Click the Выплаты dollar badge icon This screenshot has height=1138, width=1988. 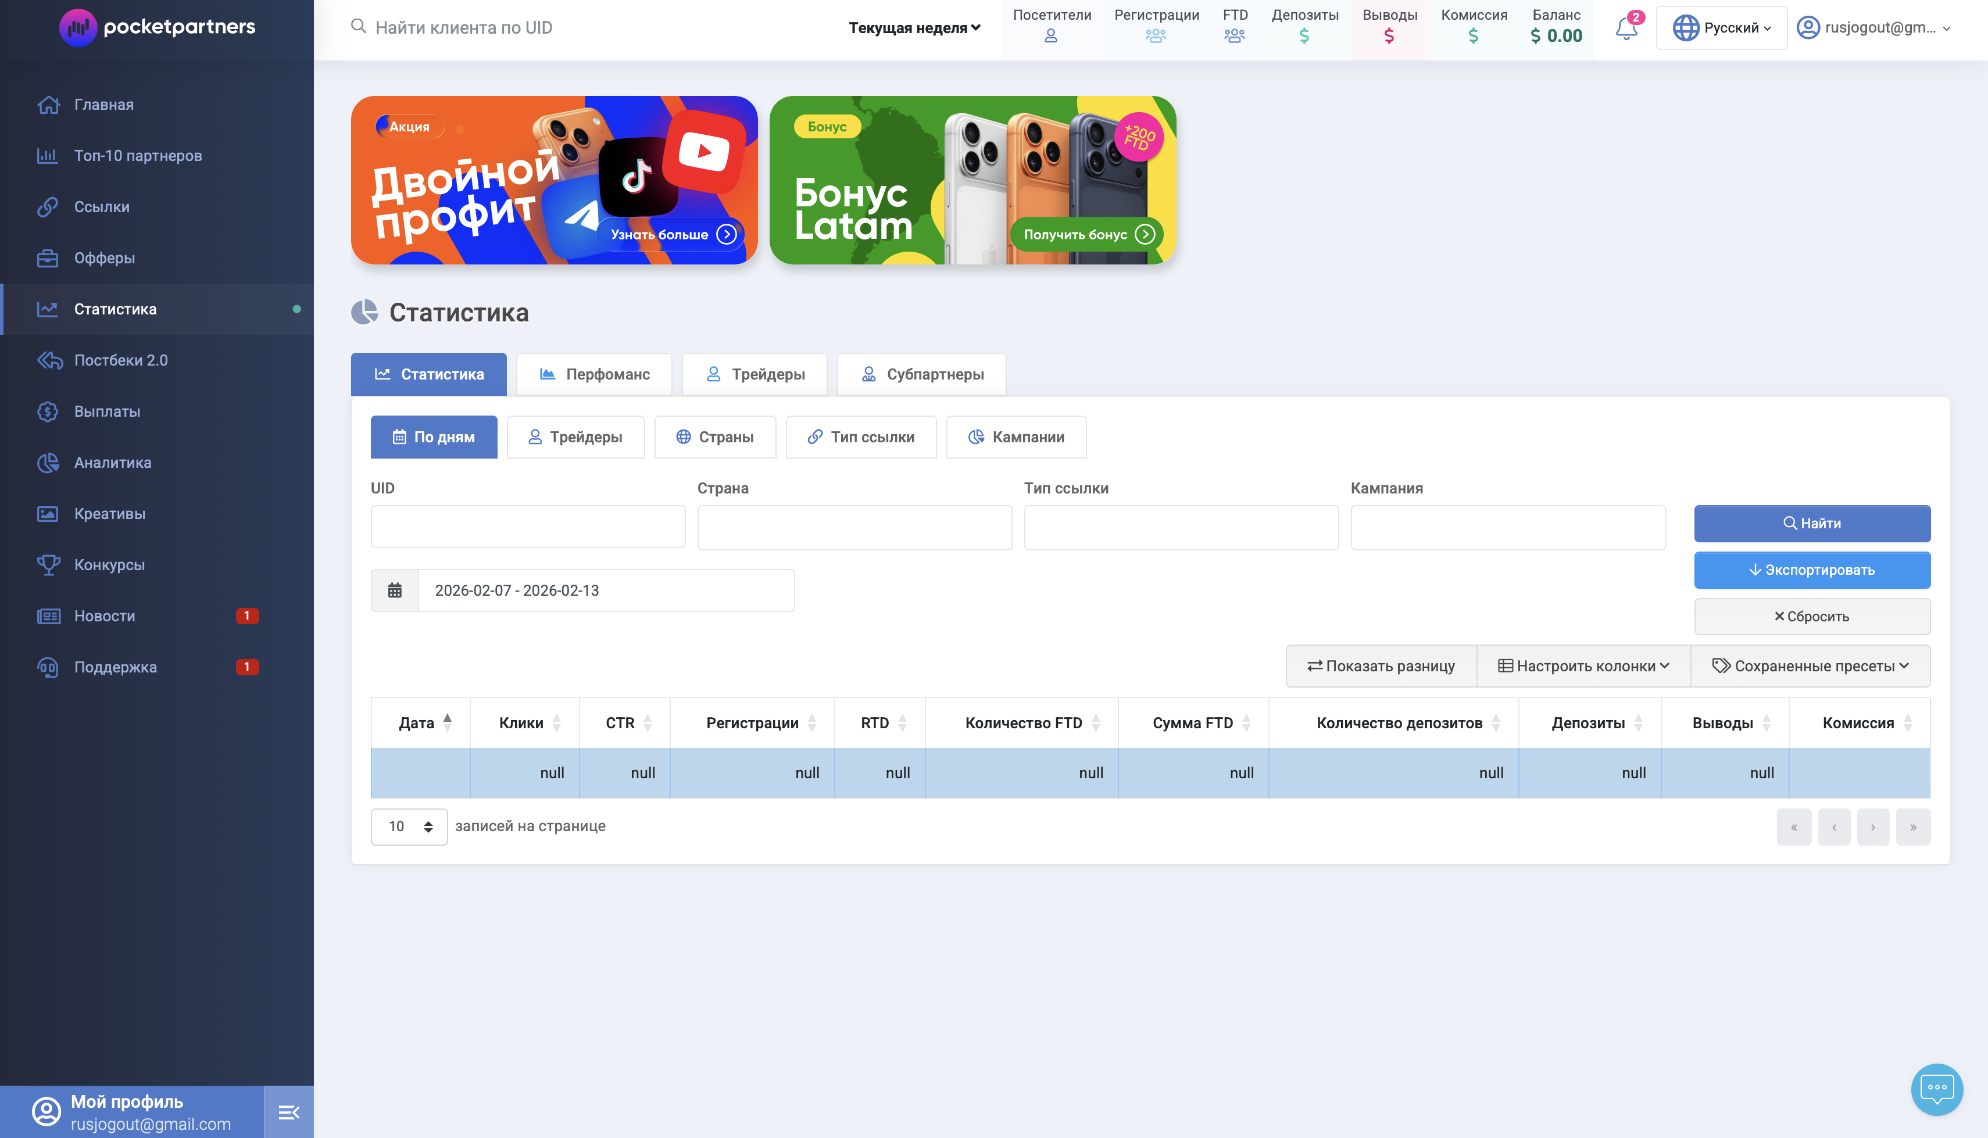tap(48, 411)
